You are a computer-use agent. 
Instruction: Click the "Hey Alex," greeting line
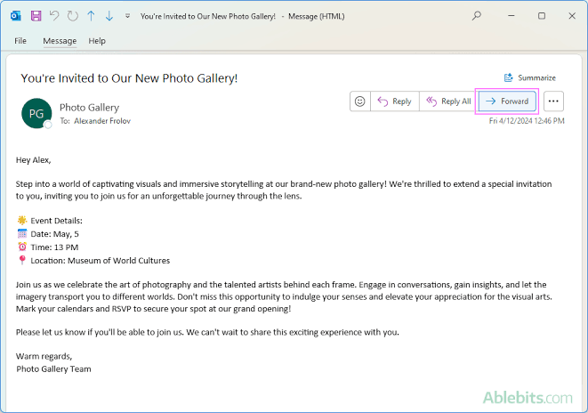click(34, 160)
